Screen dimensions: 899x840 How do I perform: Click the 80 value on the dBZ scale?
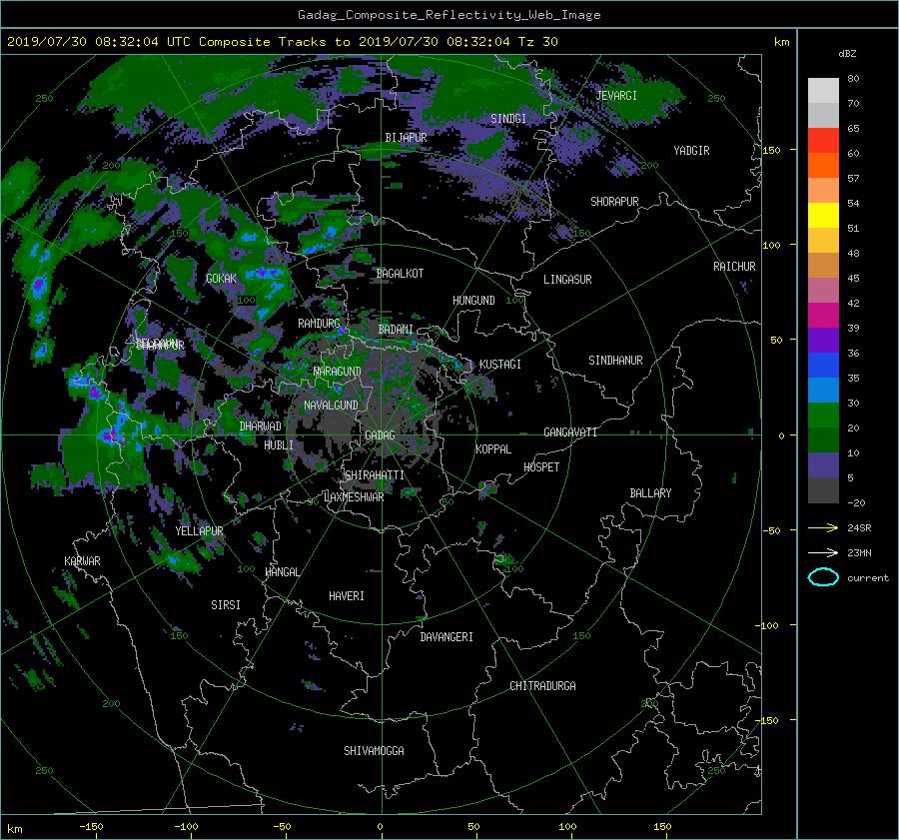coord(853,79)
